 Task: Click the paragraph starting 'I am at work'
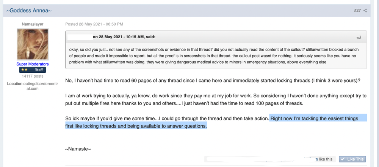[x=216, y=100]
